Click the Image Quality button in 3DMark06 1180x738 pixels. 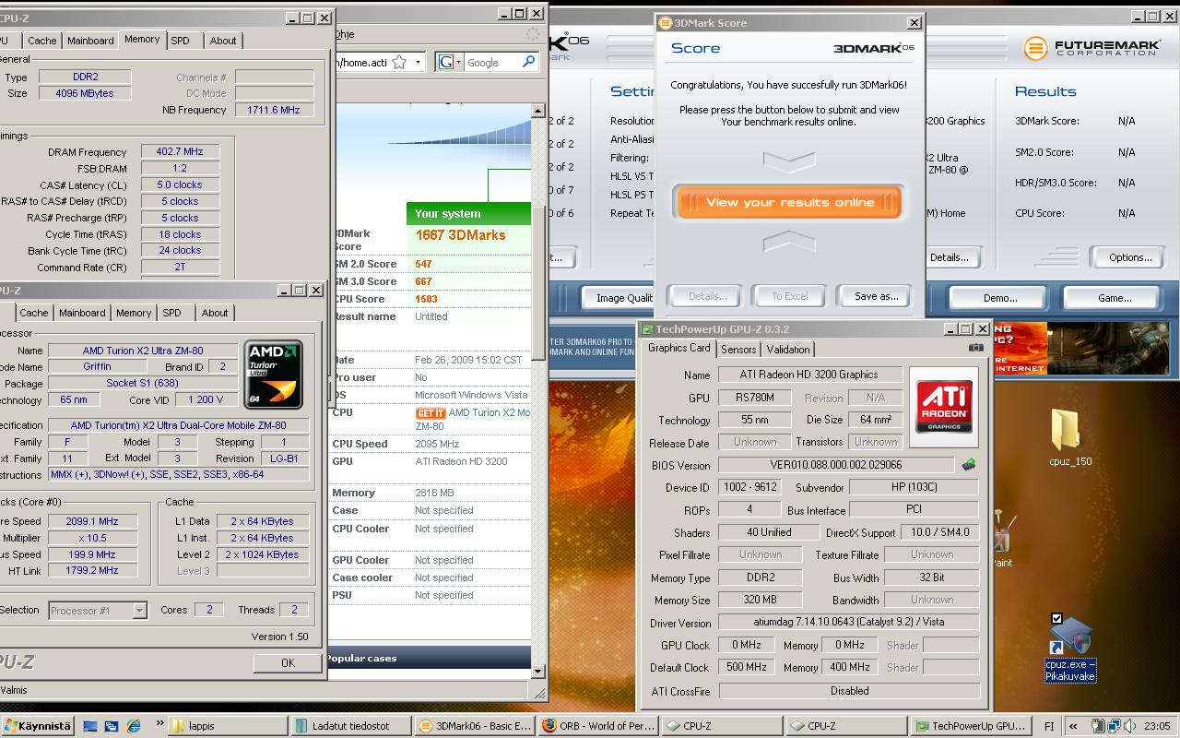pos(619,297)
